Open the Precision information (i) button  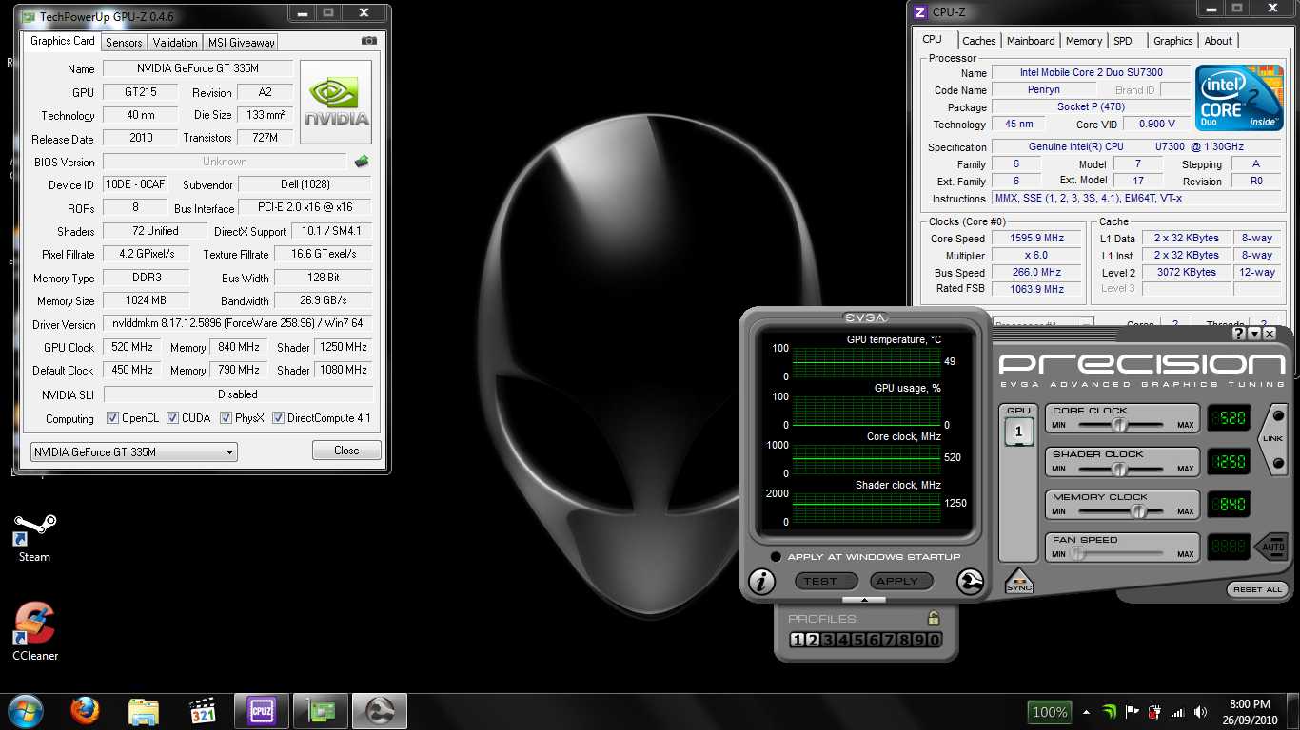[761, 582]
